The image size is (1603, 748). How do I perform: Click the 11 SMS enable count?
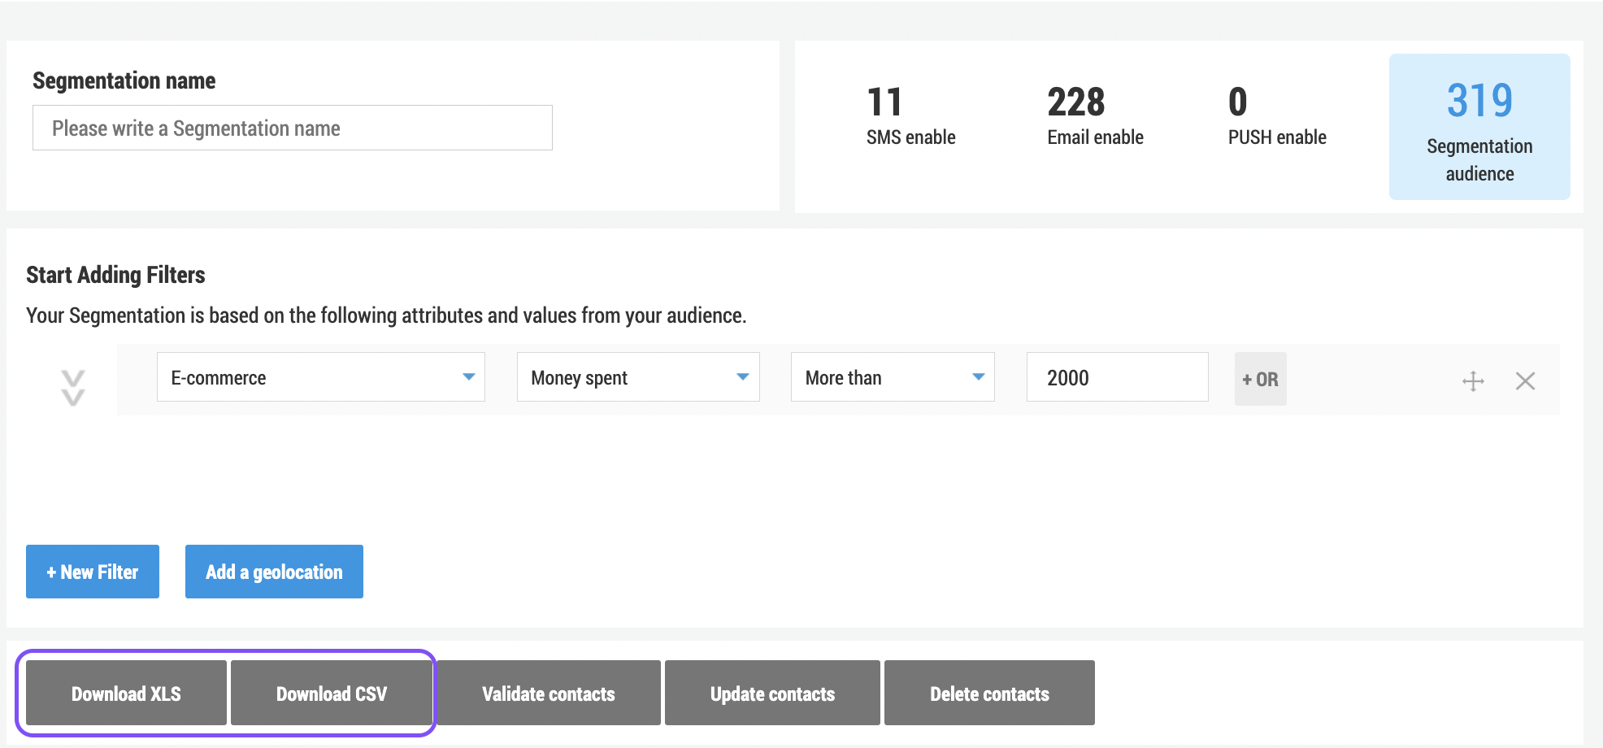coord(884,102)
